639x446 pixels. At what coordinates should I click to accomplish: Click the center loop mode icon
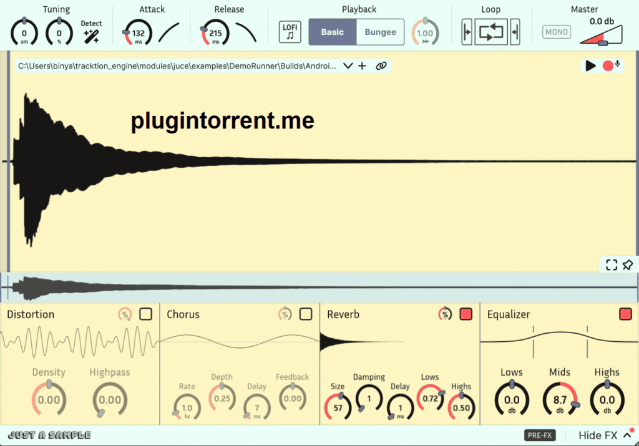tap(491, 32)
